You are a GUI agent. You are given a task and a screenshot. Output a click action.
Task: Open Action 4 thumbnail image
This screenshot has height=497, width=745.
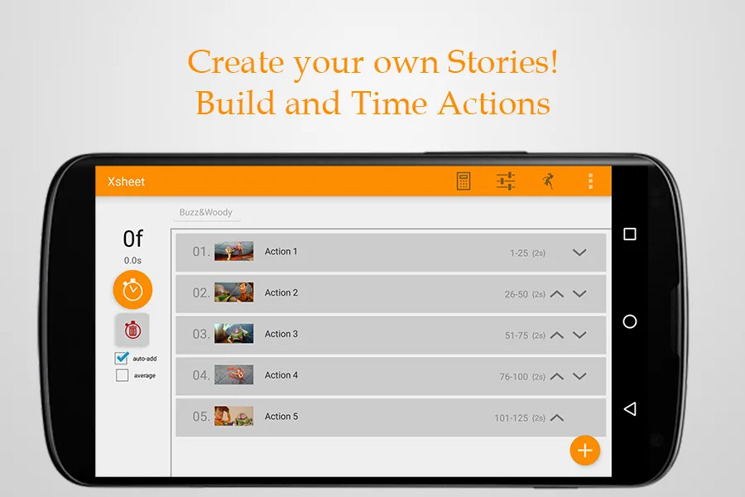(x=233, y=374)
